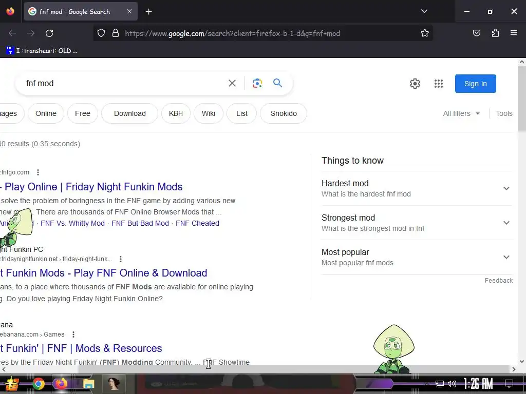The width and height of the screenshot is (526, 394).
Task: Open the volume control in system tray
Action: 452,384
